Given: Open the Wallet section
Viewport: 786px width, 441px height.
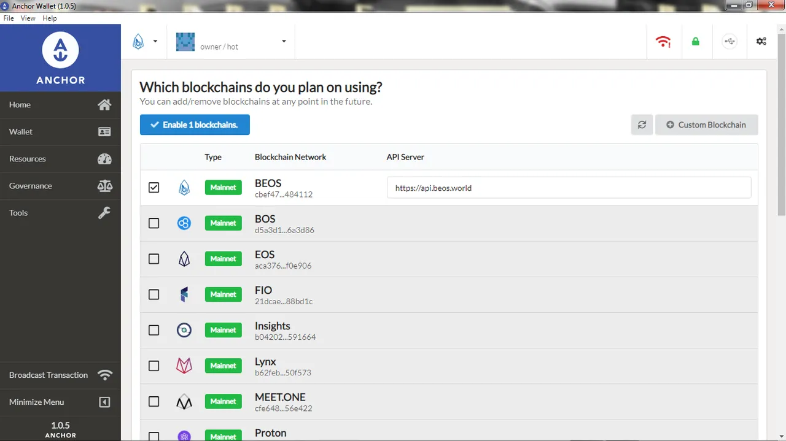Looking at the screenshot, I should (60, 132).
